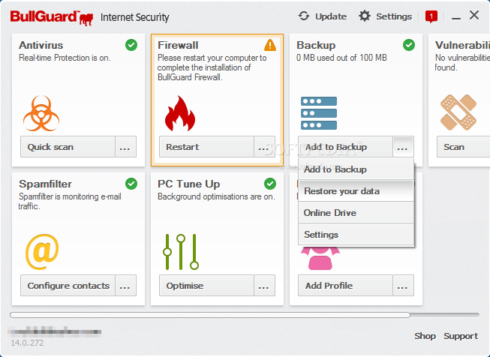The width and height of the screenshot is (490, 357).
Task: Click the Firewall card title
Action: (x=178, y=45)
